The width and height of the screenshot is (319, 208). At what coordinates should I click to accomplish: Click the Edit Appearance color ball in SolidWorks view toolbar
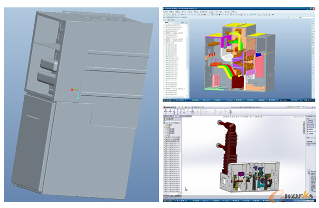tap(256, 117)
